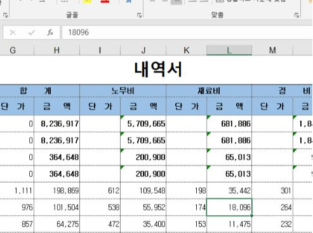Viewport: 313px width, 233px height.
Task: Select the 단 가 header in column M
Action: (272, 106)
